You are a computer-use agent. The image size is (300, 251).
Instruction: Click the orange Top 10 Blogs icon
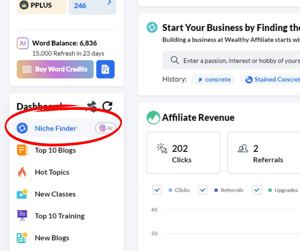22,150
